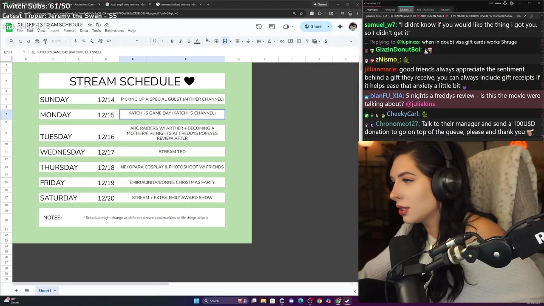
Task: Open the Google account avatar
Action: 353,26
